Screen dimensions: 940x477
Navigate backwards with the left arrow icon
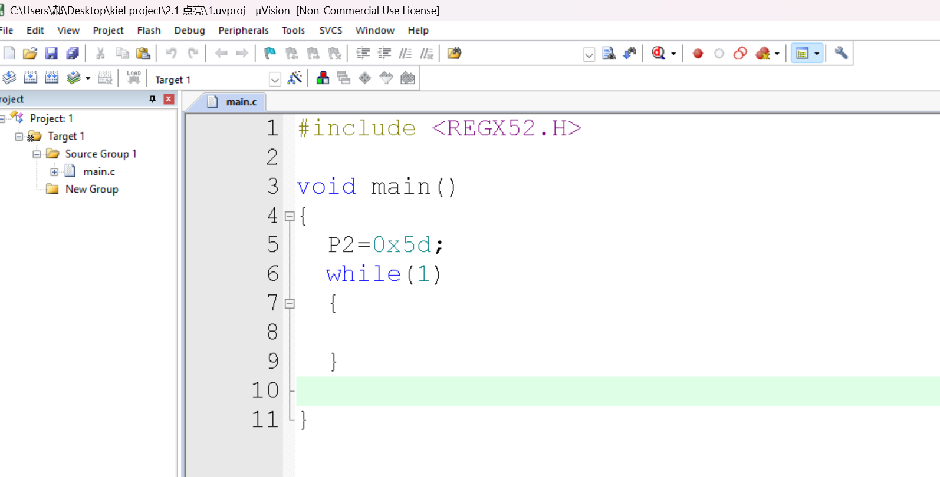point(221,54)
